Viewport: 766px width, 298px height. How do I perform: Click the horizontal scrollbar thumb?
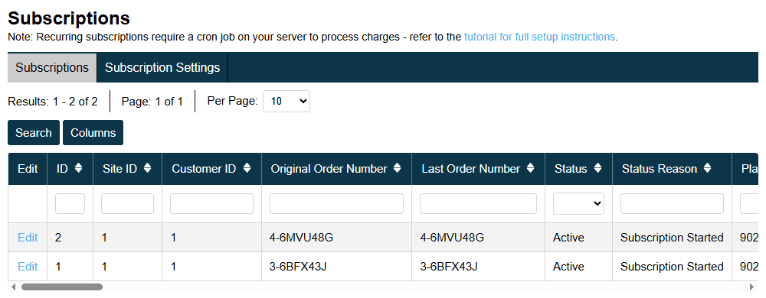coord(62,287)
